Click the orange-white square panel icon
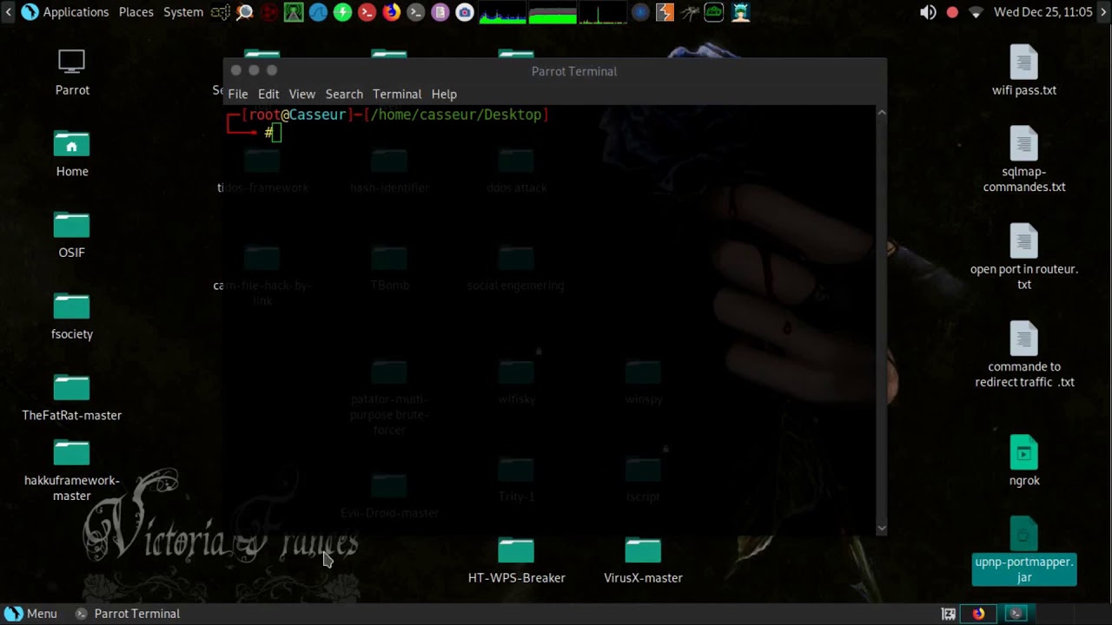 (x=665, y=12)
